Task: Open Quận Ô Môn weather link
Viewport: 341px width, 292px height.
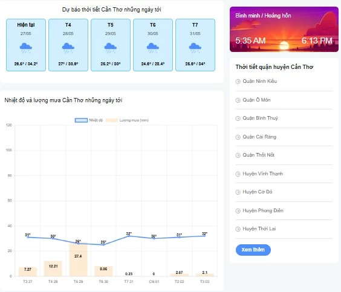Action: [x=256, y=100]
